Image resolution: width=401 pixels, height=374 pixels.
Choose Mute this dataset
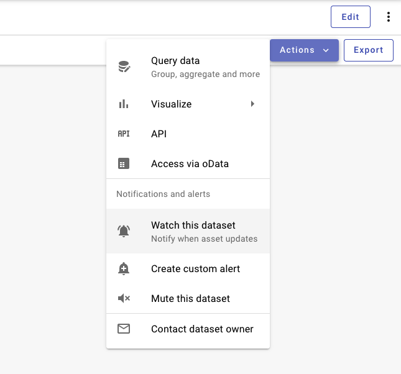click(188, 298)
